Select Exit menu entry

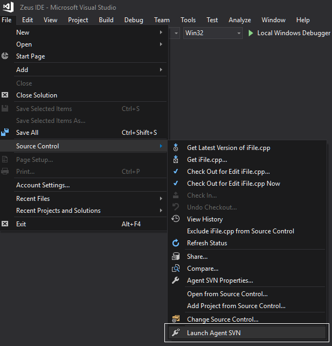coord(84,224)
